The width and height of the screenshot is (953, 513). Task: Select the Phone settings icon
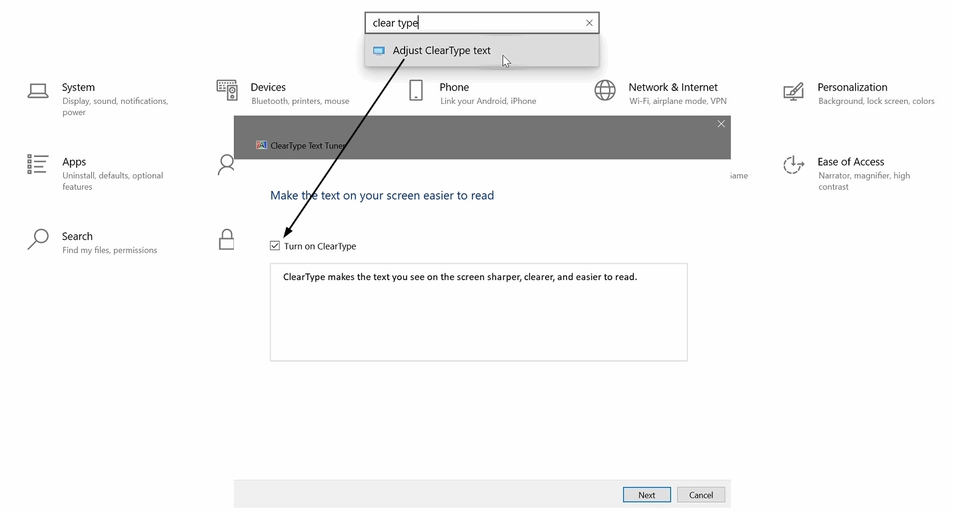(416, 90)
